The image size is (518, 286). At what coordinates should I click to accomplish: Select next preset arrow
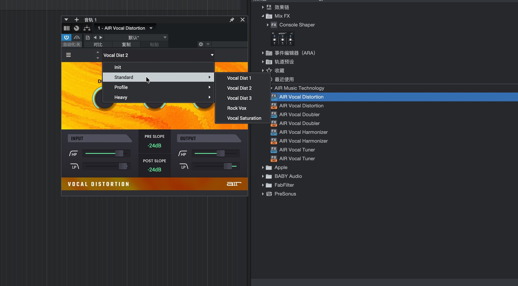click(101, 37)
